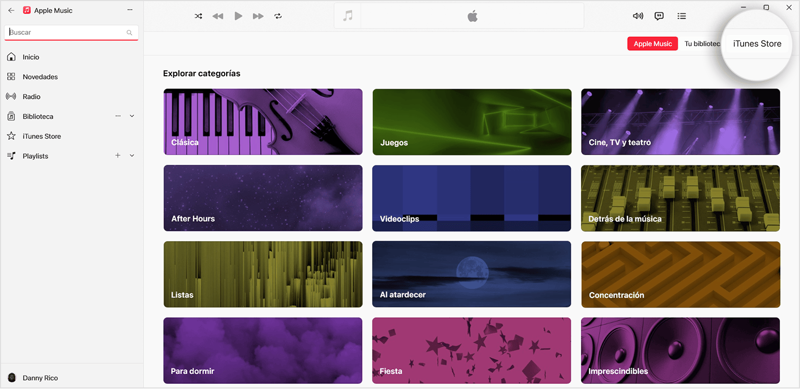The height and width of the screenshot is (389, 800).
Task: Open the Listas category tile
Action: tap(263, 274)
